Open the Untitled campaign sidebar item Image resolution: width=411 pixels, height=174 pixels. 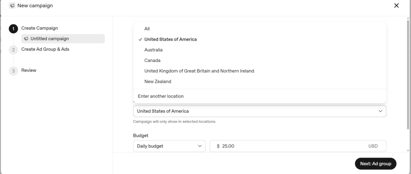pos(63,39)
